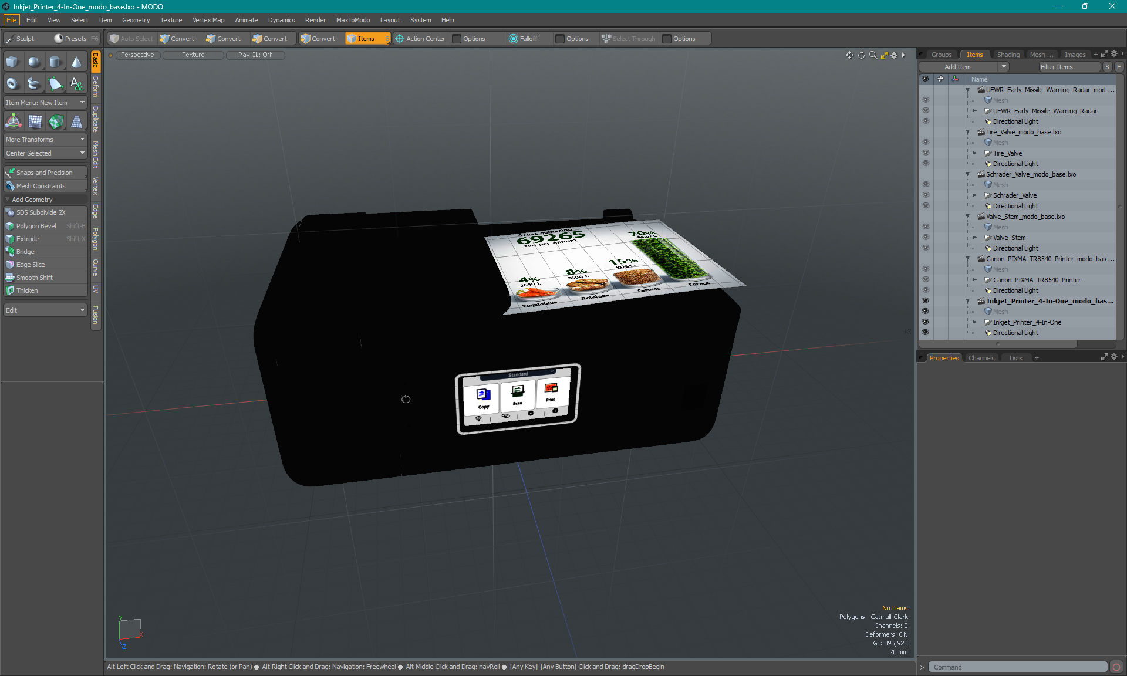Select the text tool icon
Viewport: 1127px width, 676px height.
[x=76, y=84]
